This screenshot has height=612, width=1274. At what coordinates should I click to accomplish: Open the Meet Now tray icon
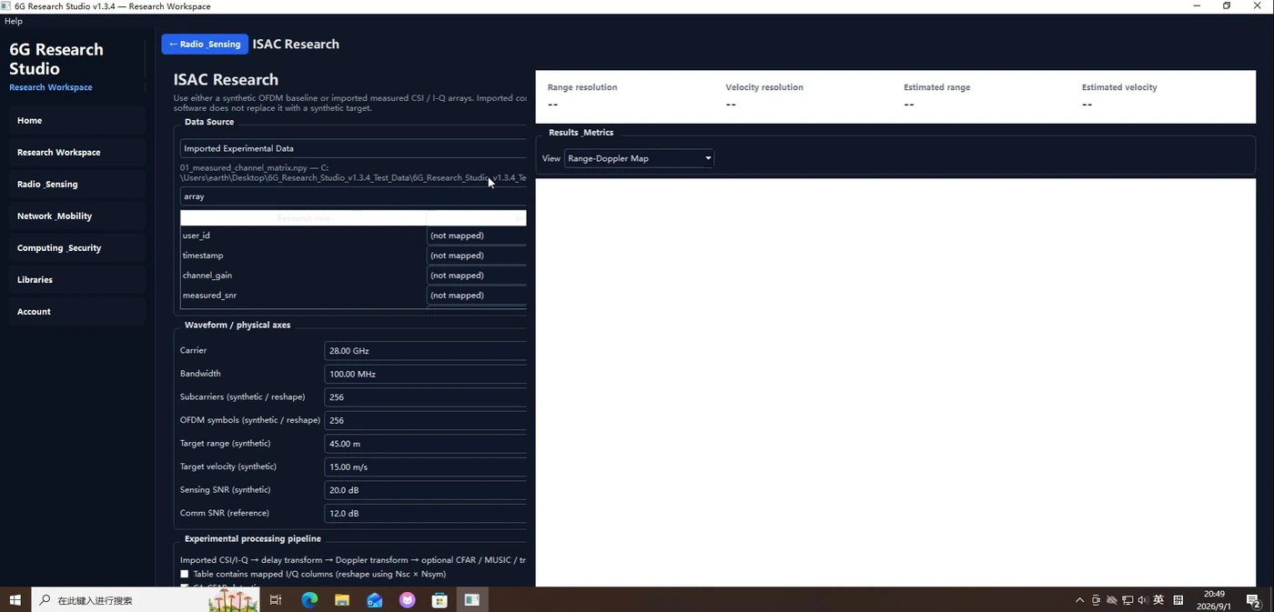tap(1096, 600)
